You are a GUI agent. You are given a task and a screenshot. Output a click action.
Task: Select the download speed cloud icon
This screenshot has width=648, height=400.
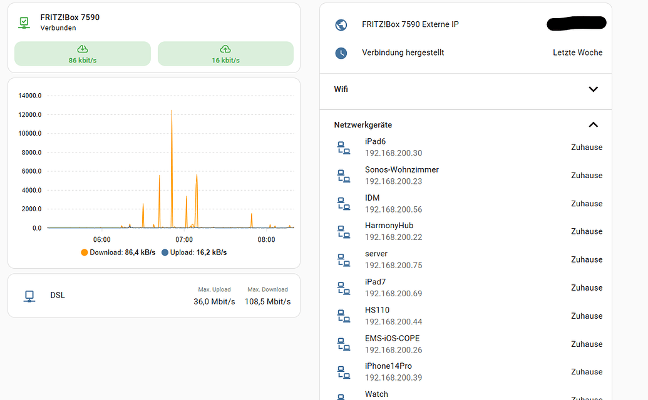tap(82, 49)
